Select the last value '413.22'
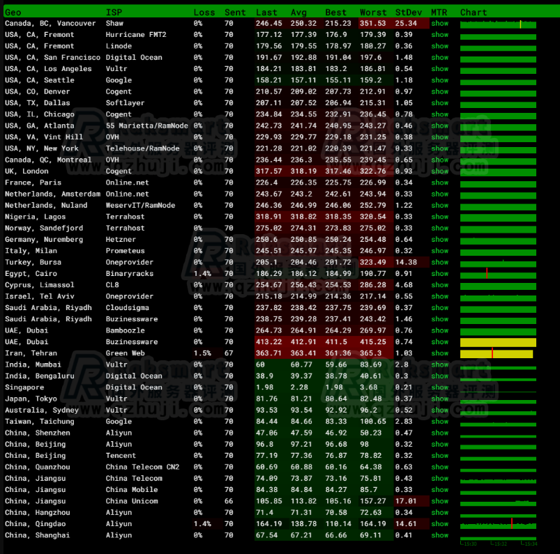 coord(269,342)
